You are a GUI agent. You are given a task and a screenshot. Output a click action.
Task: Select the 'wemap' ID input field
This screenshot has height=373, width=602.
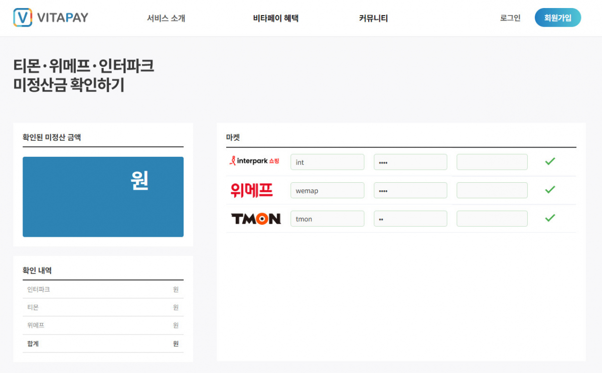pyautogui.click(x=327, y=190)
